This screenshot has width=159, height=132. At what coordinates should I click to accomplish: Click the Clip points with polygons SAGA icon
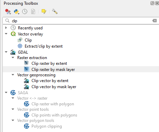tap(27, 115)
